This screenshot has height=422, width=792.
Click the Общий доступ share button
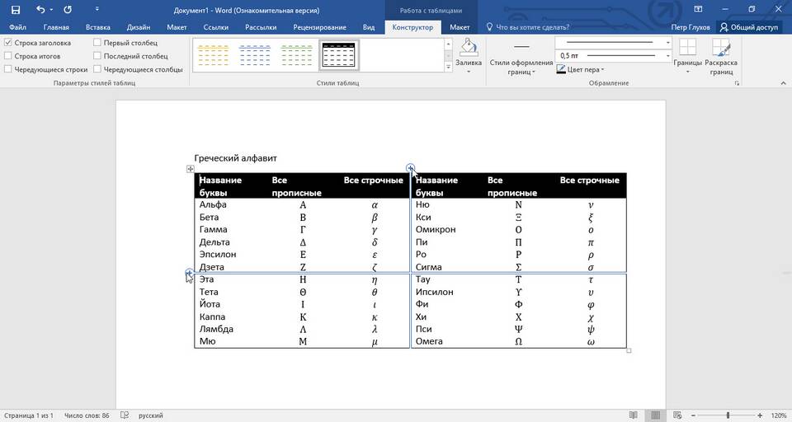tap(747, 27)
